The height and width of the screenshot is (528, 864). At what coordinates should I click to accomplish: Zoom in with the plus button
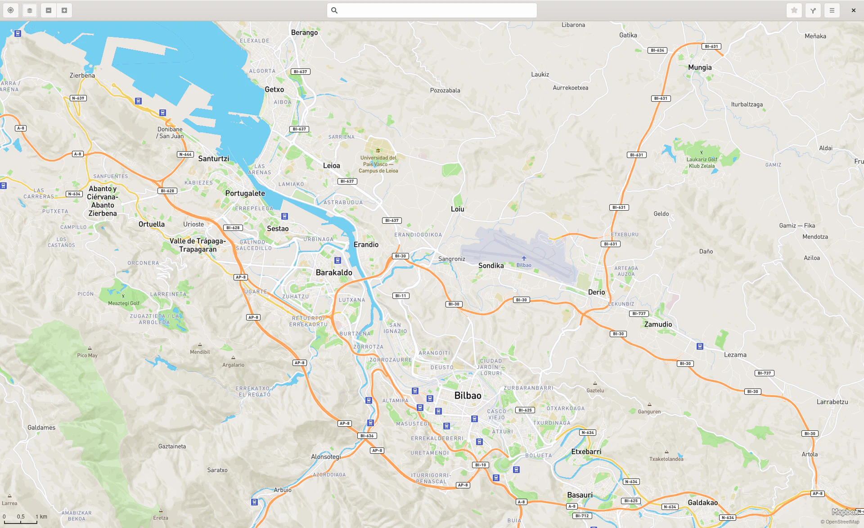tap(64, 10)
